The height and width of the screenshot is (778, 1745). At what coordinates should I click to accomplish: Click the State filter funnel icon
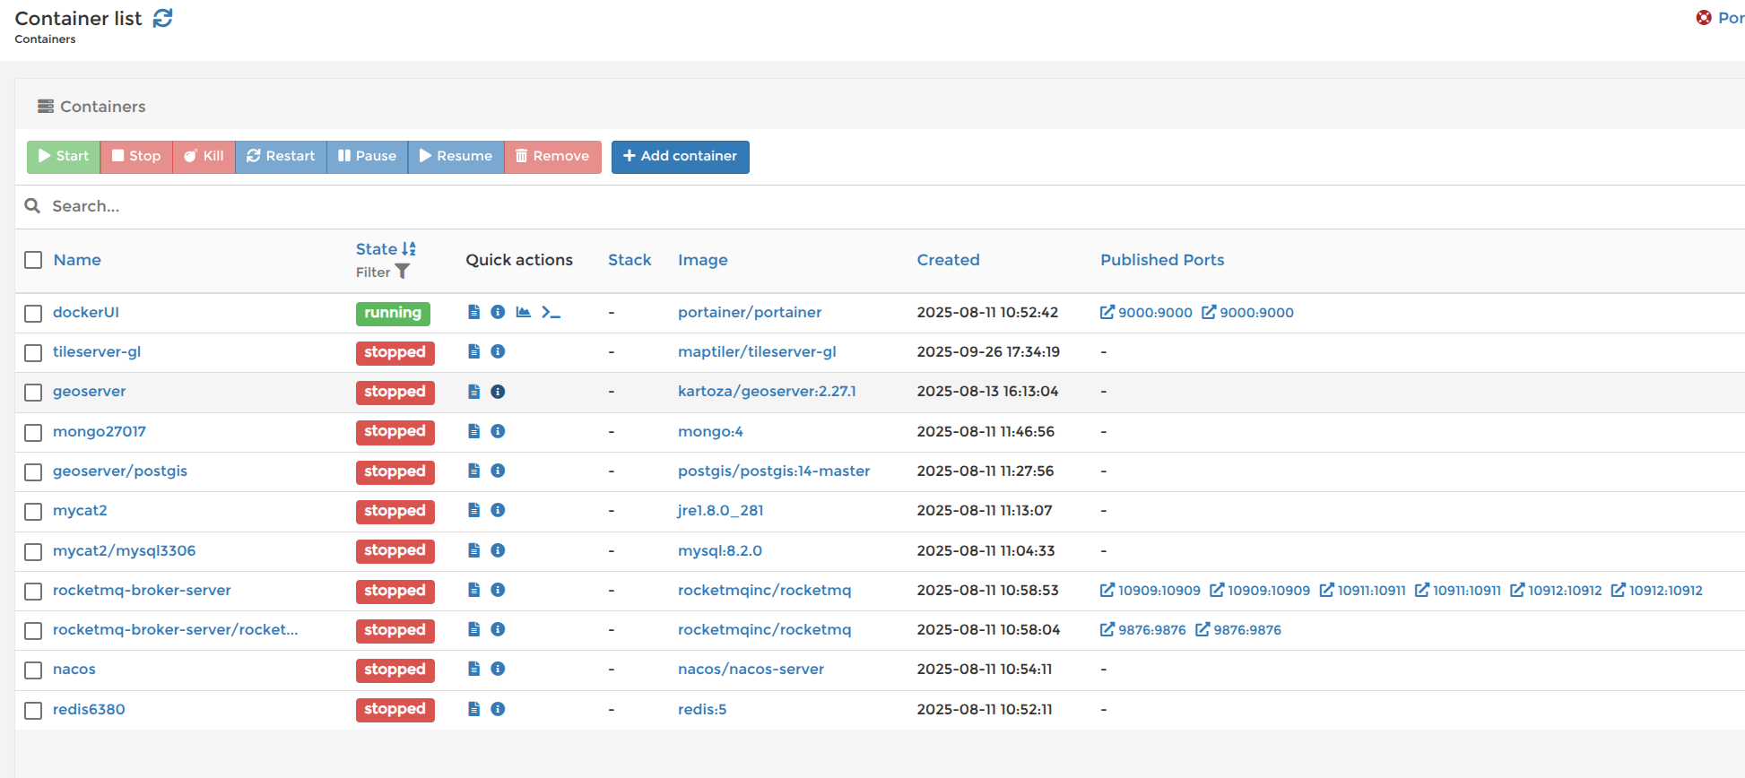pyautogui.click(x=403, y=272)
